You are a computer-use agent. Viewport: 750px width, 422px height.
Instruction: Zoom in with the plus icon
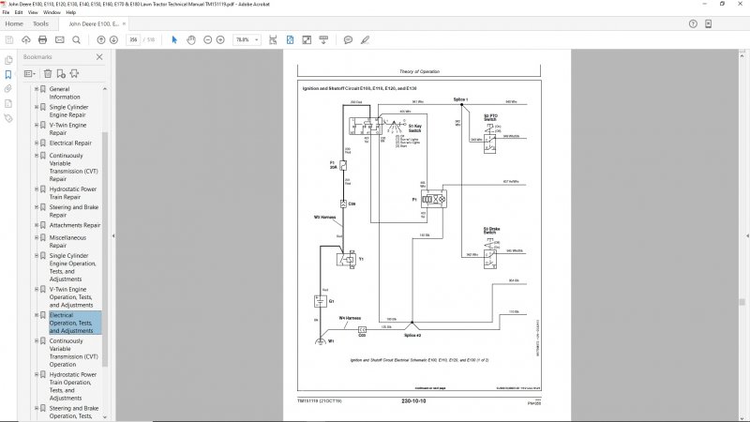pos(220,40)
